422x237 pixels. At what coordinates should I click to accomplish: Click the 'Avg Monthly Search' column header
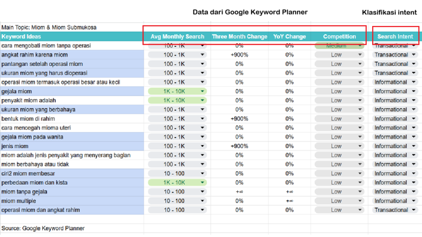(177, 37)
